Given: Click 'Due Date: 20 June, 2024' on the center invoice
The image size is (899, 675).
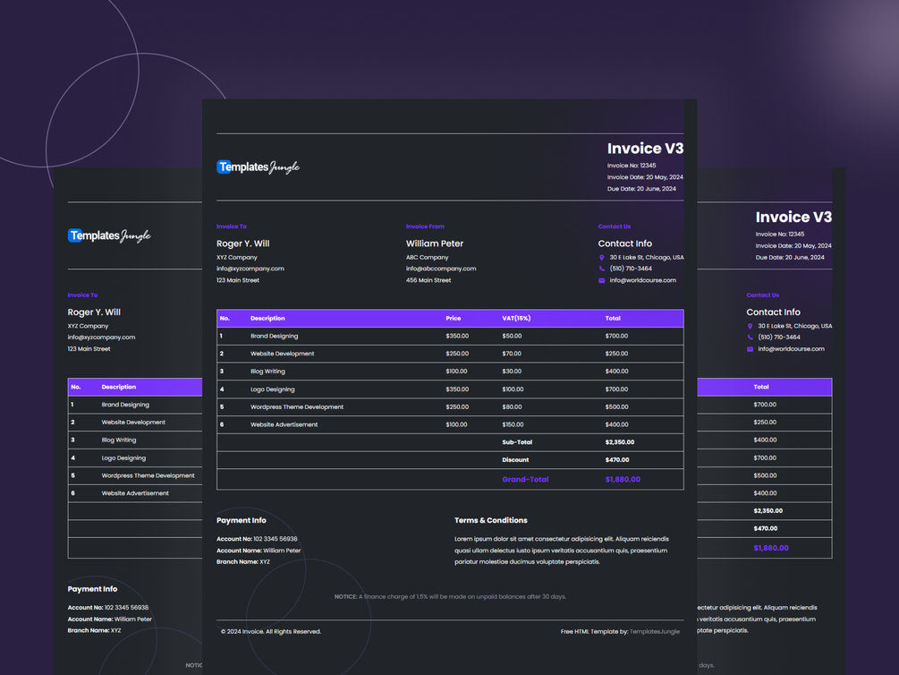Looking at the screenshot, I should tap(641, 189).
